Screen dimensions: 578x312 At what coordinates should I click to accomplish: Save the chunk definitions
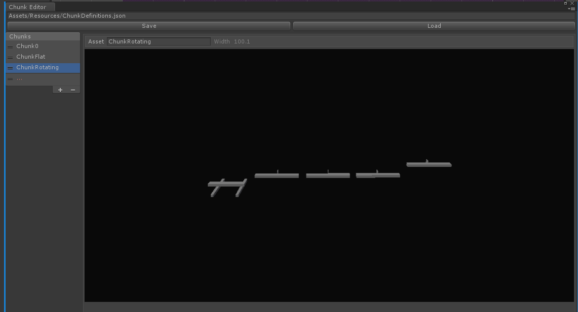tap(148, 26)
